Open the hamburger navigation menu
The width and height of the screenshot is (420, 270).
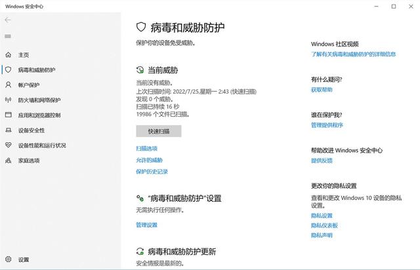pyautogui.click(x=8, y=36)
